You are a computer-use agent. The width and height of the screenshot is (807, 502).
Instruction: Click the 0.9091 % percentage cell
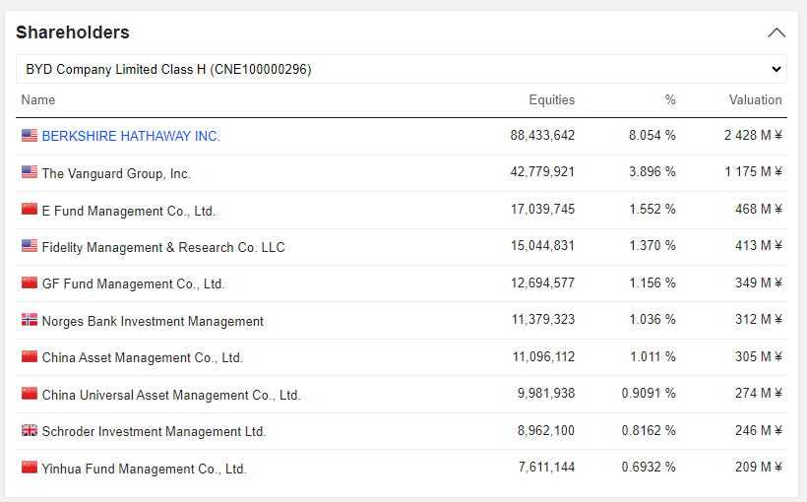coord(649,394)
